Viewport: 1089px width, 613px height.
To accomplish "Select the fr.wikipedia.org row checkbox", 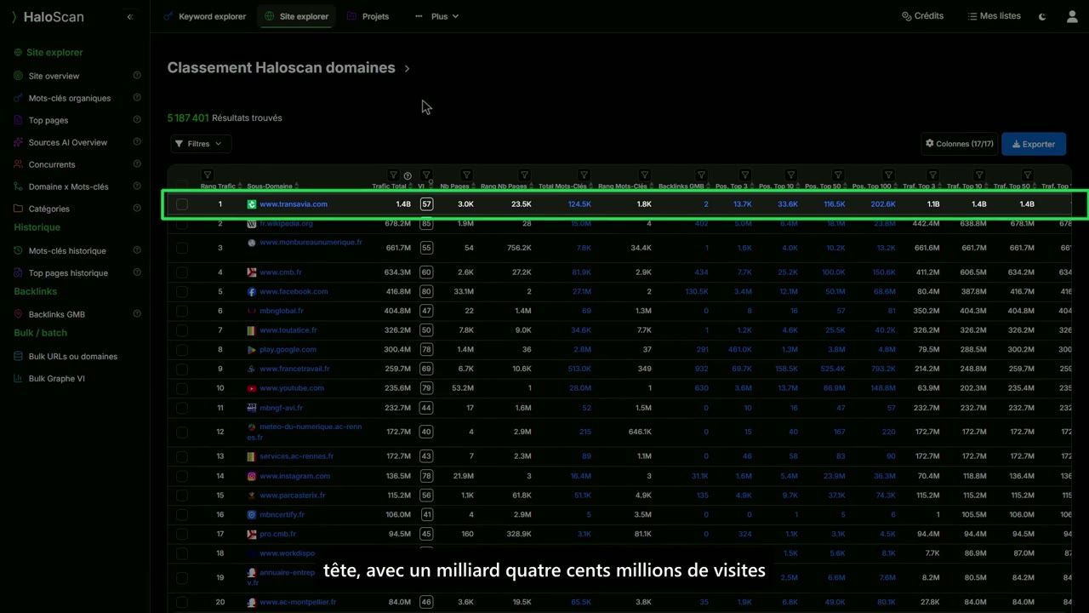I will click(x=182, y=224).
